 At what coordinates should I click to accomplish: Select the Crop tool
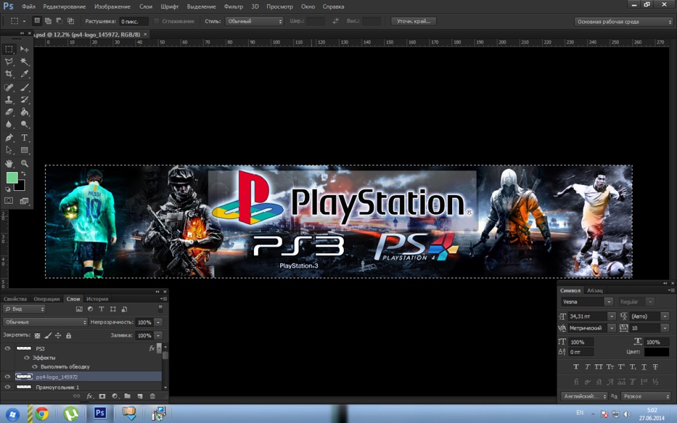[9, 74]
